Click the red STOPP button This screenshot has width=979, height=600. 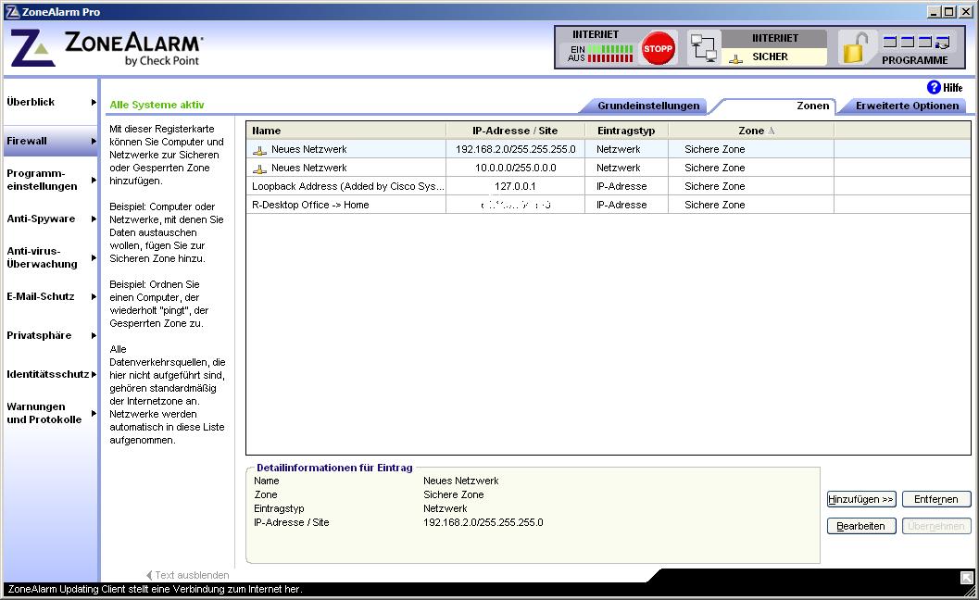(x=659, y=48)
